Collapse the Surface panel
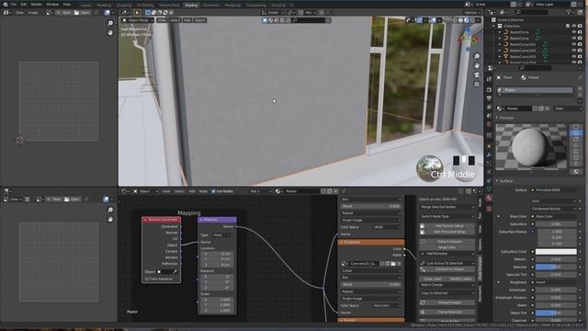This screenshot has height=331, width=588. tap(506, 181)
